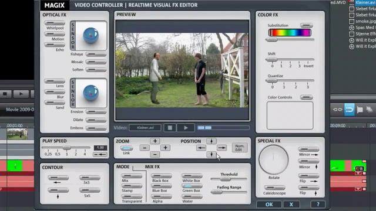Toggle the Zoom Link switch
Screen dimensions: 376x211
click(126, 148)
